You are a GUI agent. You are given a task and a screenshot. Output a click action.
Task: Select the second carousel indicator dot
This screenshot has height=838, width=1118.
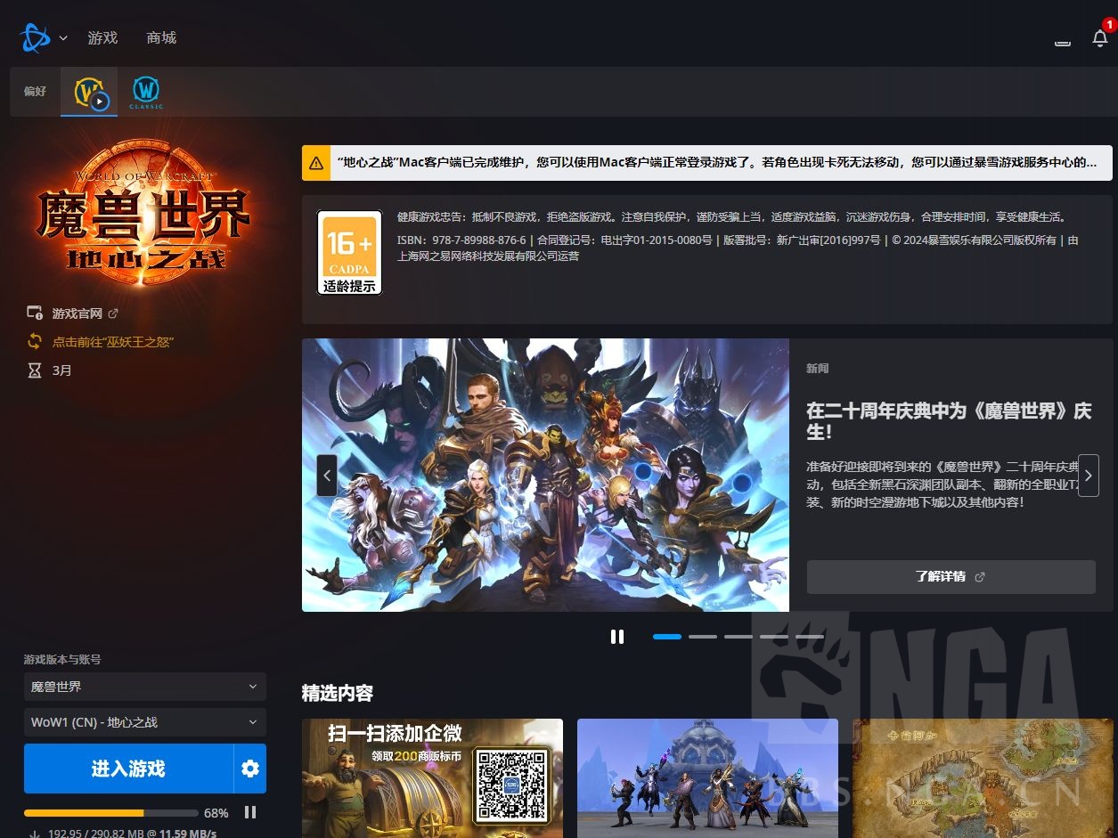703,637
